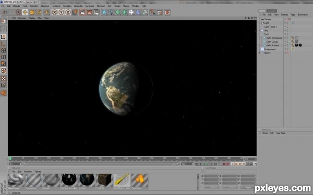
Task: Switch to Points mode
Action: (4, 50)
